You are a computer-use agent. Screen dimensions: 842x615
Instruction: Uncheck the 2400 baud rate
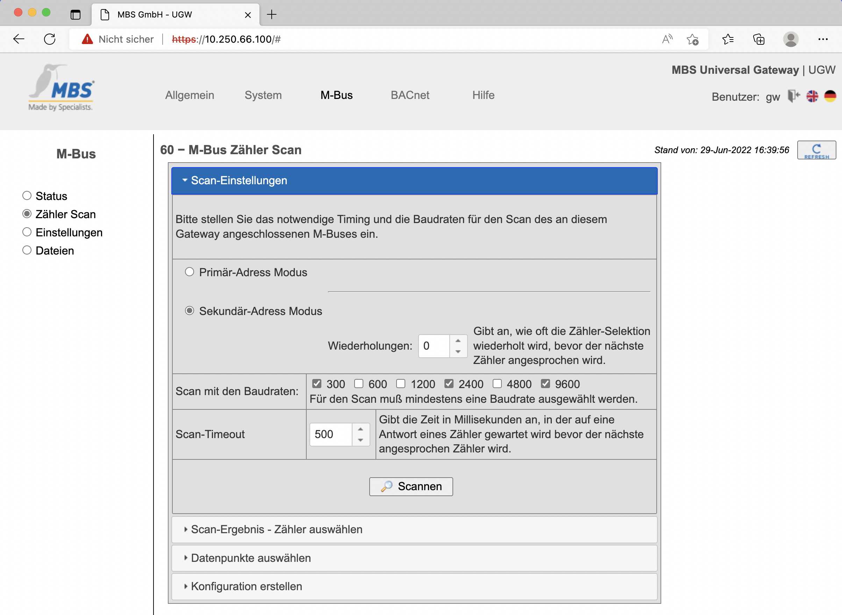point(449,384)
